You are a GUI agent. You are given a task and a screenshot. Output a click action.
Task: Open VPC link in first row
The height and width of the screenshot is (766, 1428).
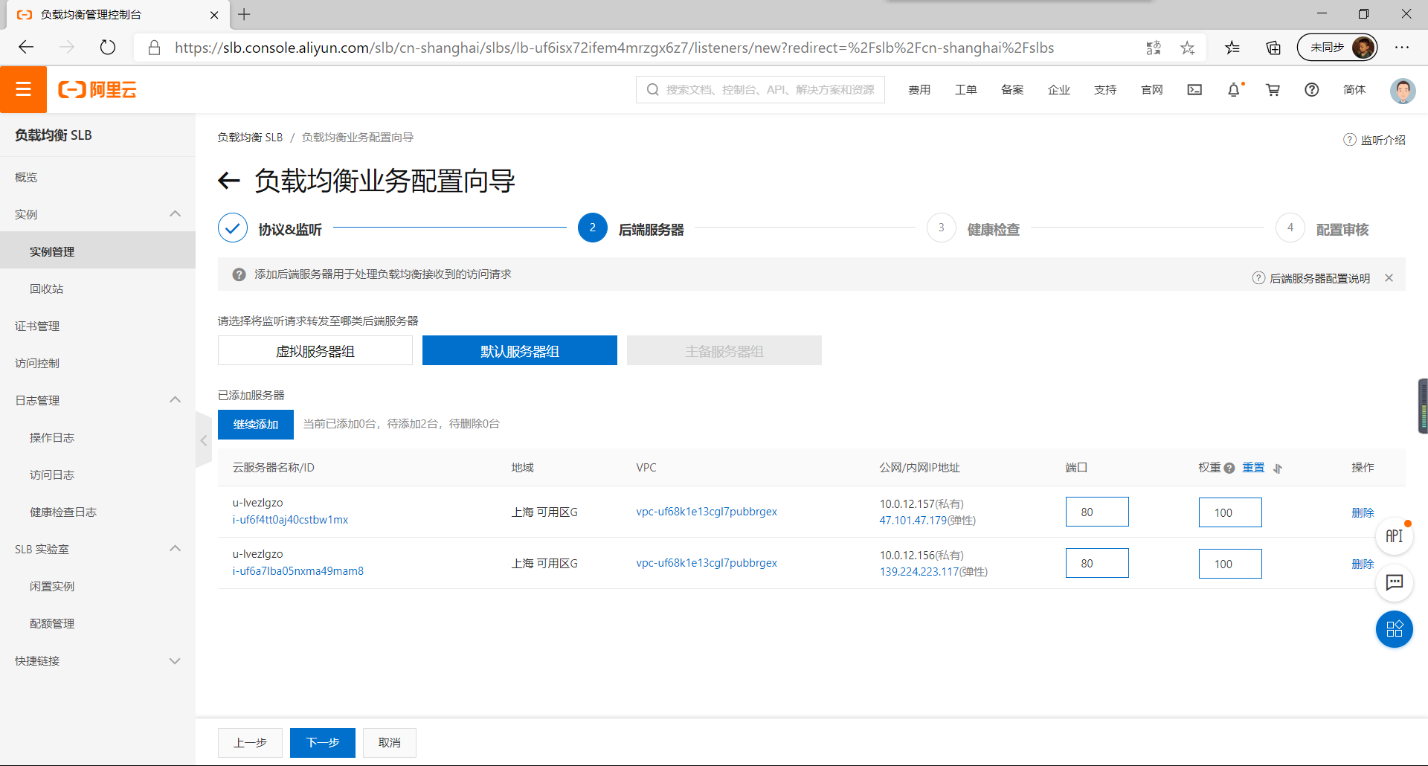(707, 512)
